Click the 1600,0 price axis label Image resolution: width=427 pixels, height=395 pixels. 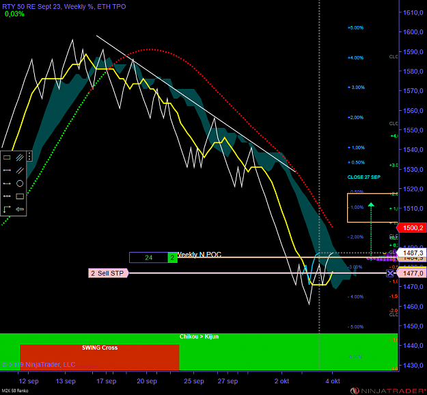[x=413, y=32]
